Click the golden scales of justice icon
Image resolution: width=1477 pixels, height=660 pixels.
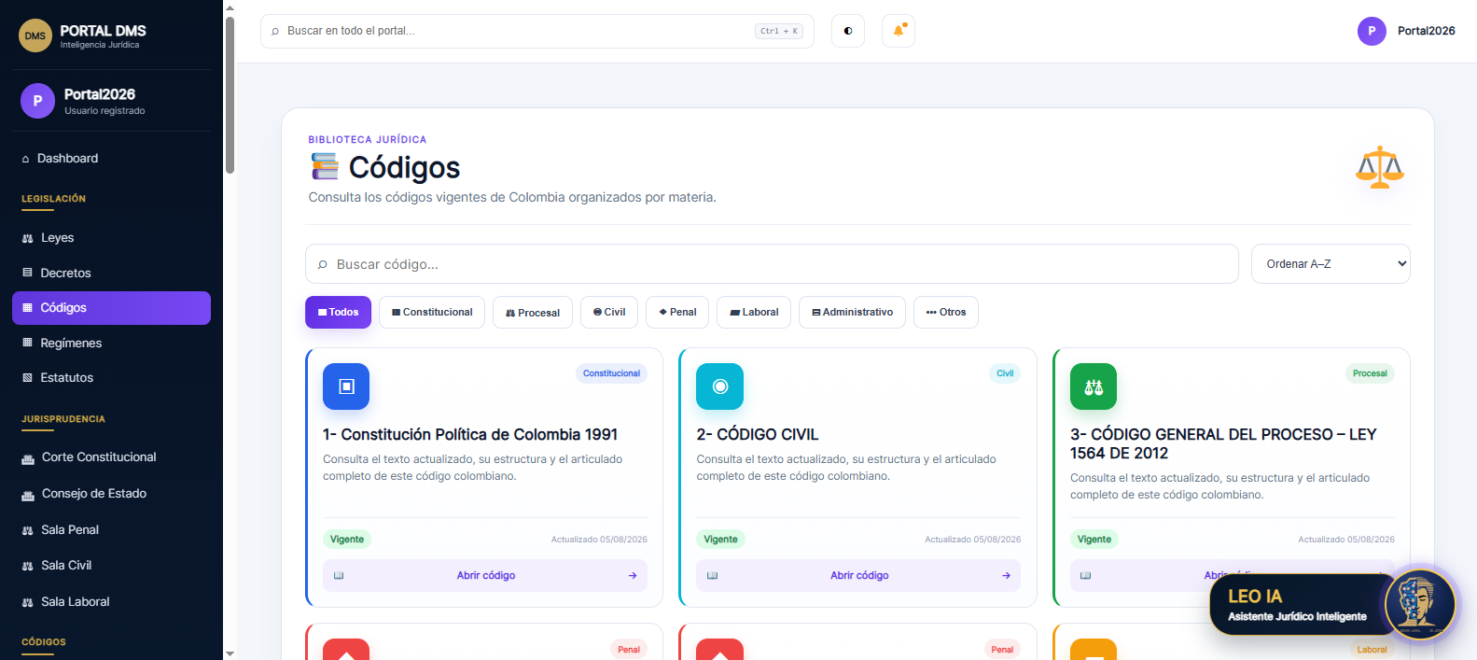coord(1380,168)
